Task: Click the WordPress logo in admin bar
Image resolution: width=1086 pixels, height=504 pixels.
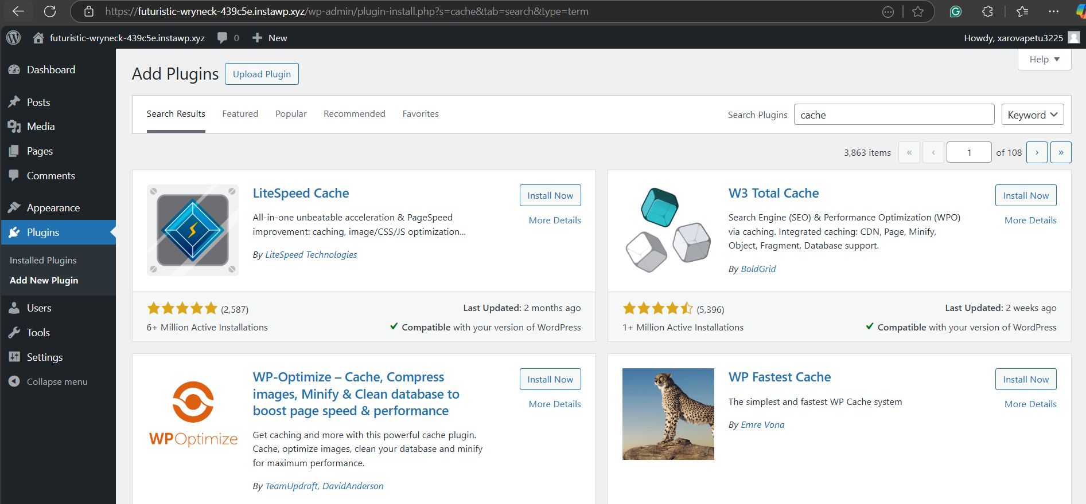Action: click(x=13, y=38)
